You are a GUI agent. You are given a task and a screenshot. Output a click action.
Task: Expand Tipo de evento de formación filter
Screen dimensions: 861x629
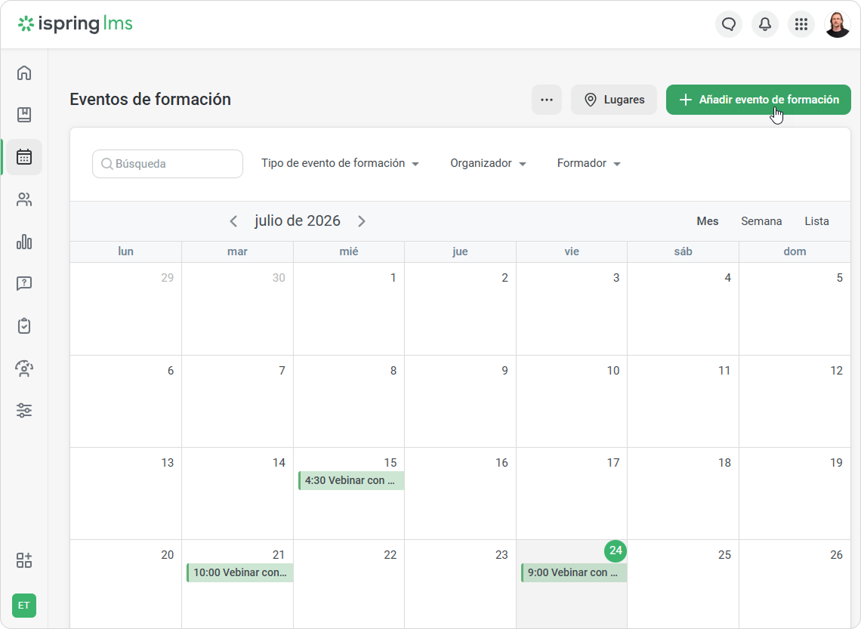340,164
